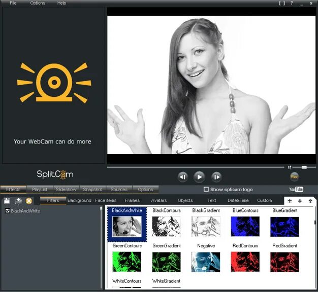Select the Objects effects category
The width and height of the screenshot is (318, 292).
(x=185, y=201)
